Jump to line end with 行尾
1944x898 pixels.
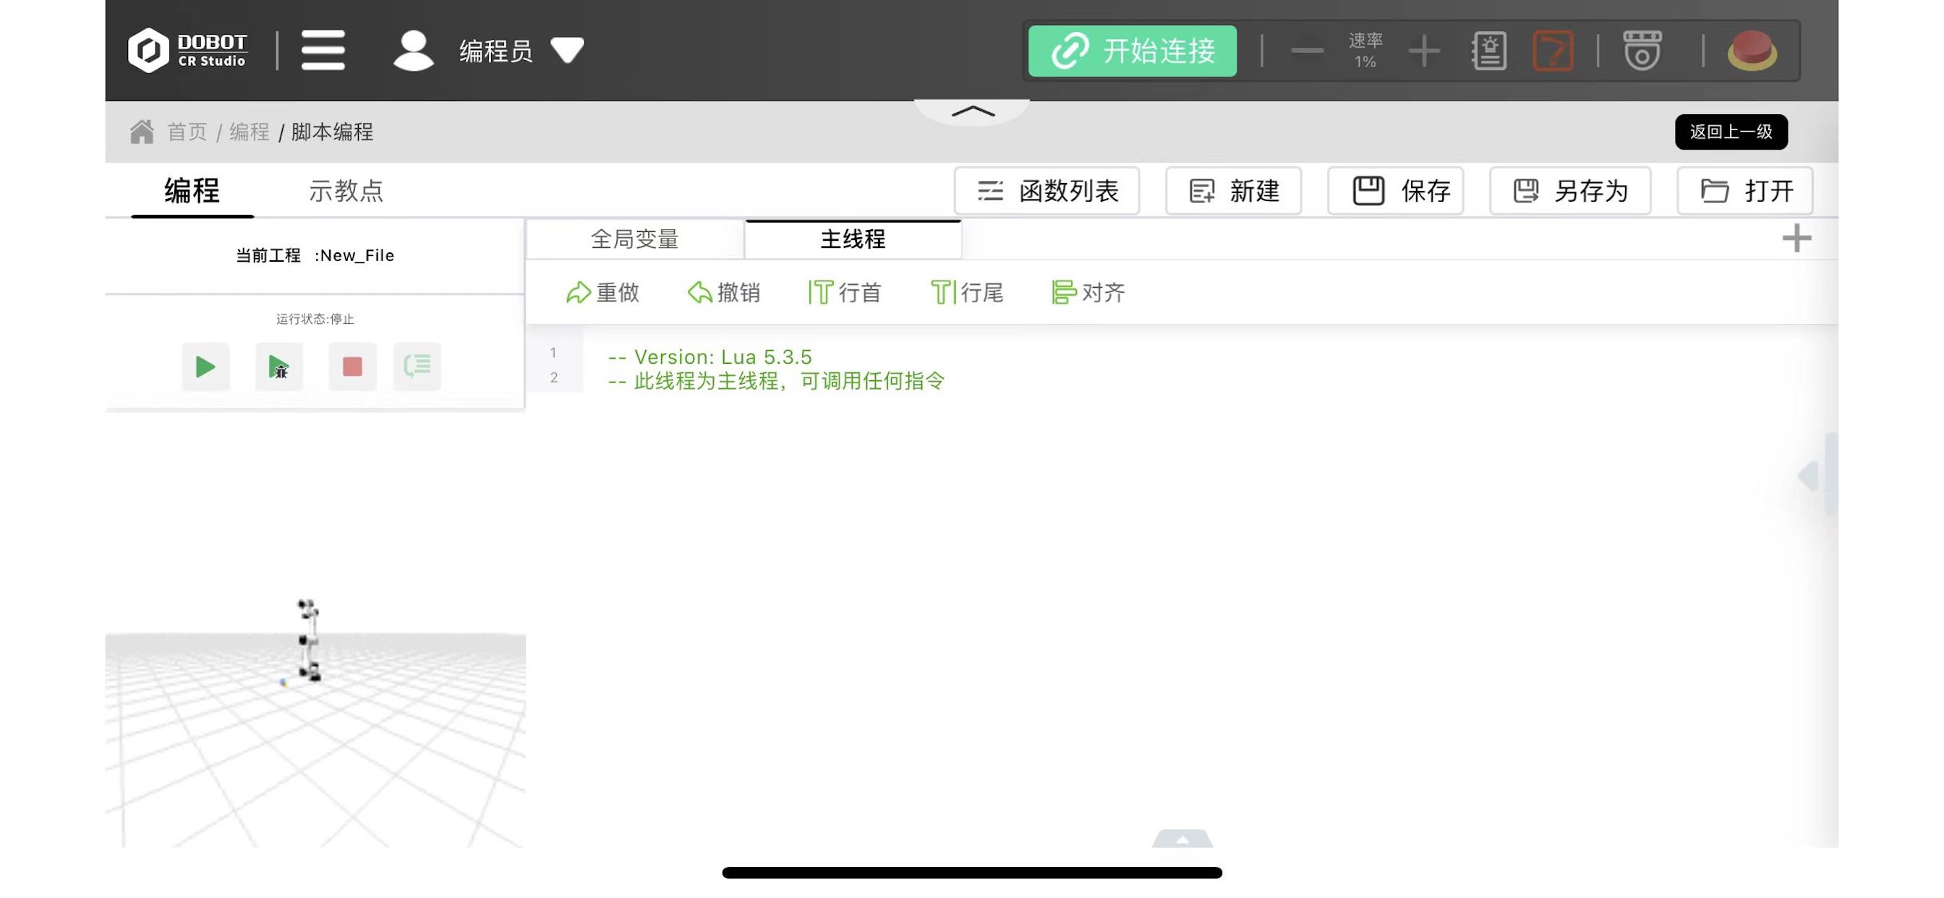click(x=967, y=292)
